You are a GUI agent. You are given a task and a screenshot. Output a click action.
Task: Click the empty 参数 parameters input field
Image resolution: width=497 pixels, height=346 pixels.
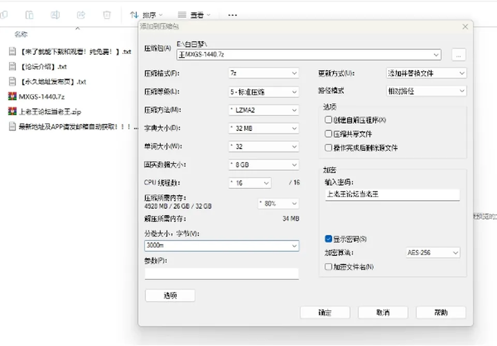[x=222, y=274]
